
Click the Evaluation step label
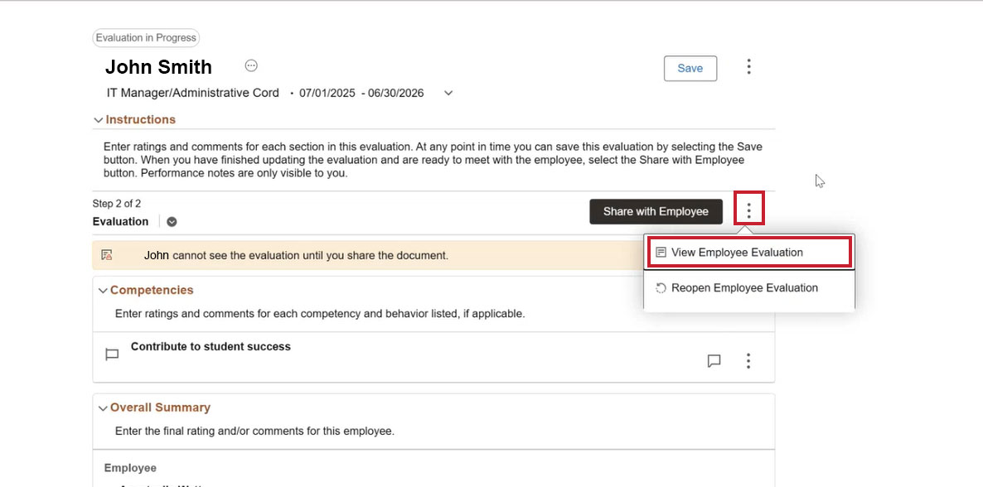tap(120, 221)
